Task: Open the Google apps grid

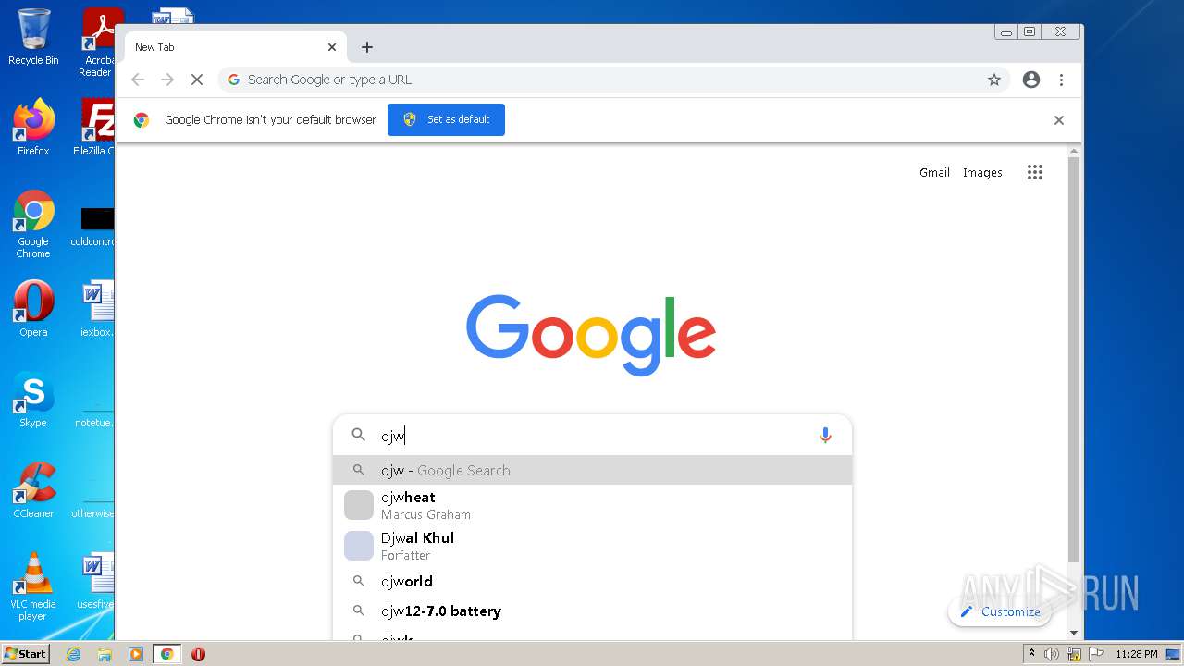Action: [x=1035, y=172]
